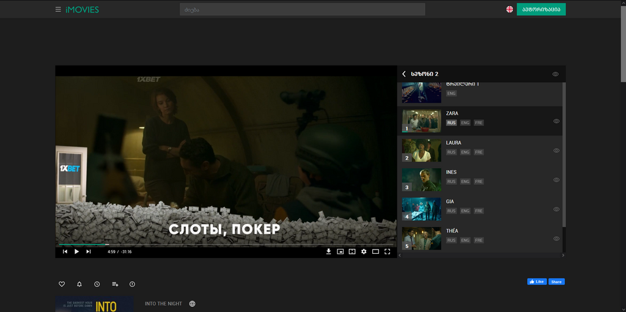626x312 pixels.
Task: Mark episode GIA as watched
Action: (556, 209)
